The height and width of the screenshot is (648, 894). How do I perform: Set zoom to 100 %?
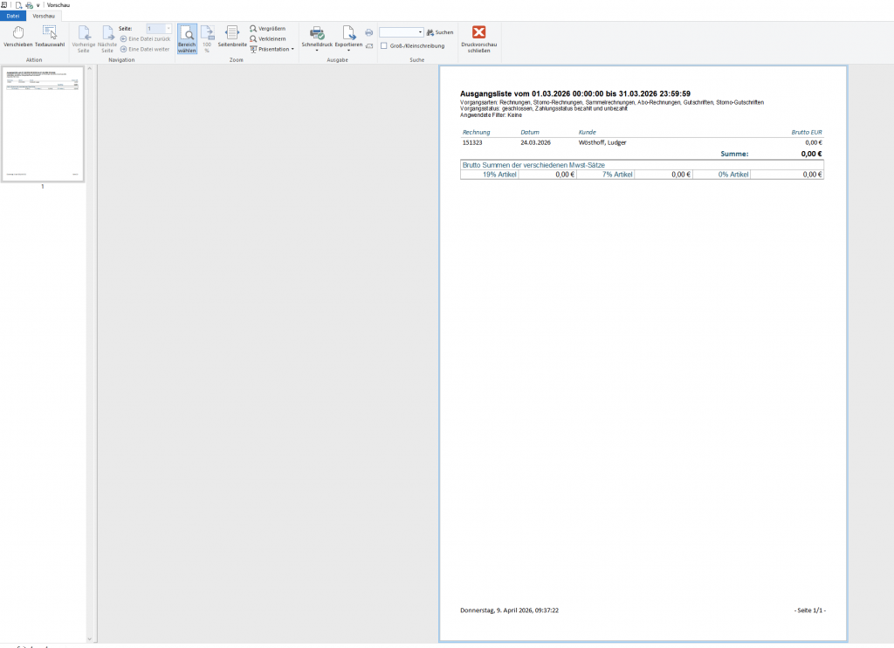point(207,38)
